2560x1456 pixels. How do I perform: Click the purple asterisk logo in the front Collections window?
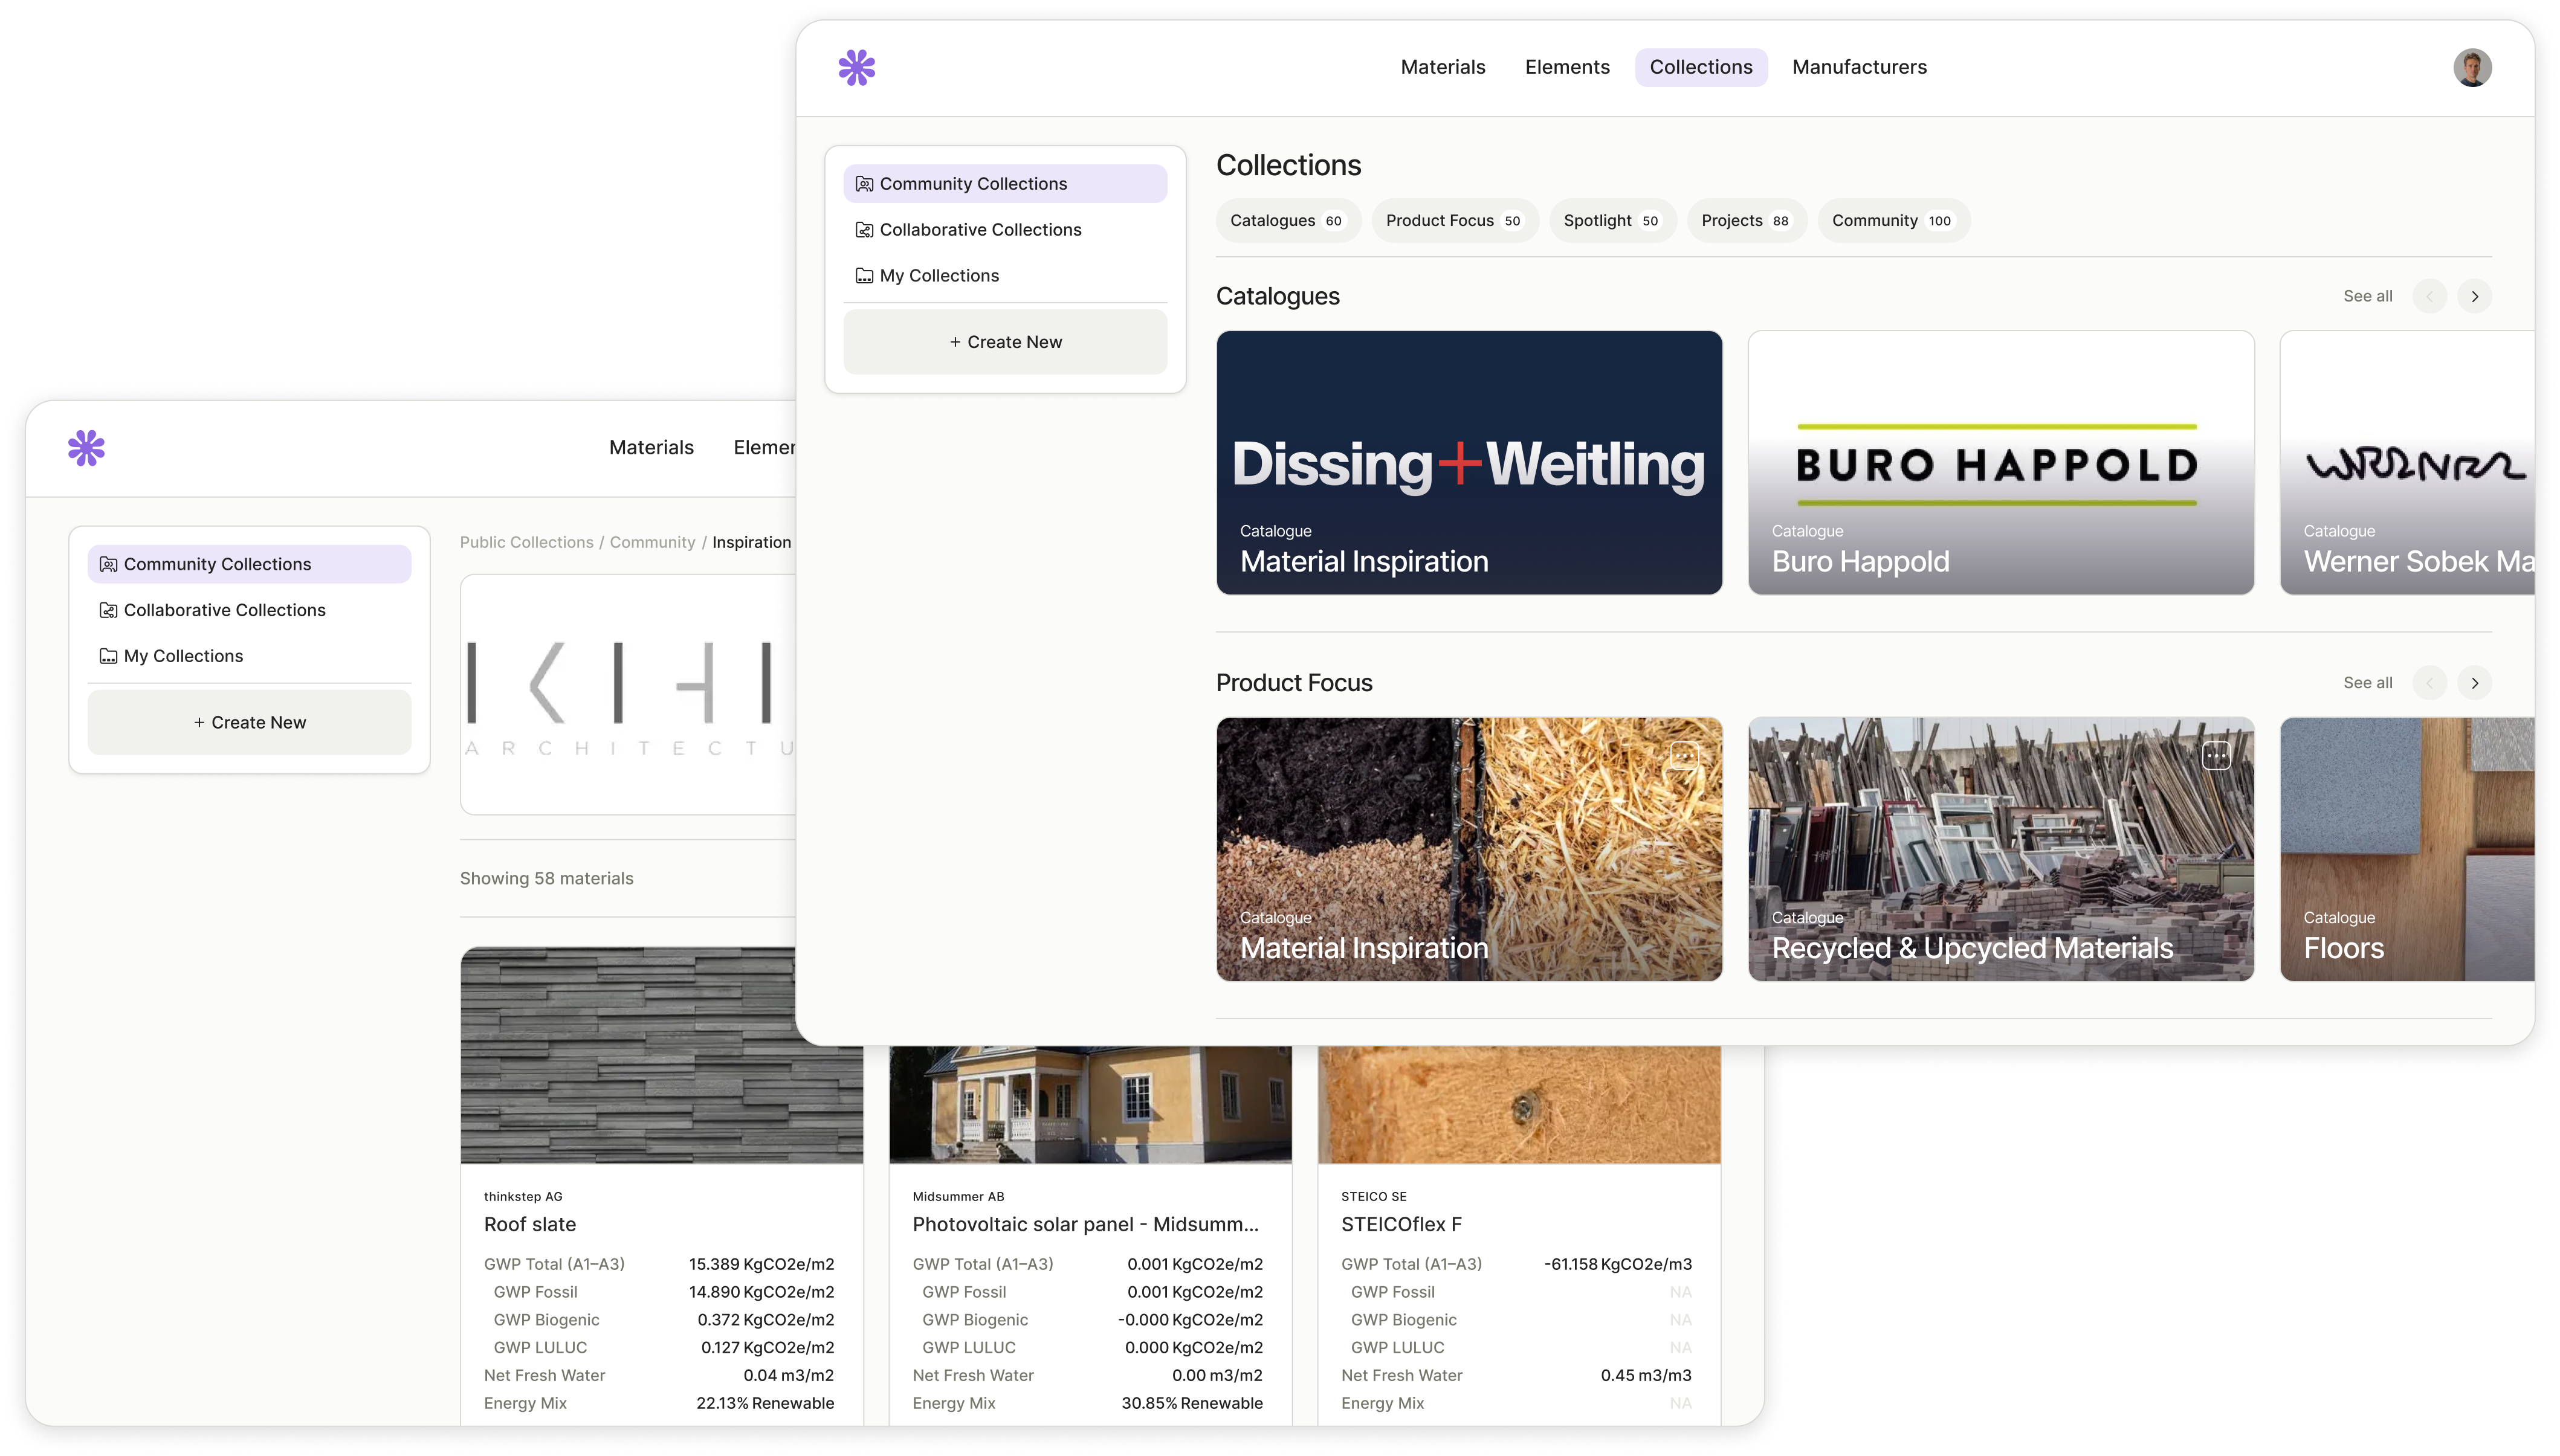click(x=856, y=68)
